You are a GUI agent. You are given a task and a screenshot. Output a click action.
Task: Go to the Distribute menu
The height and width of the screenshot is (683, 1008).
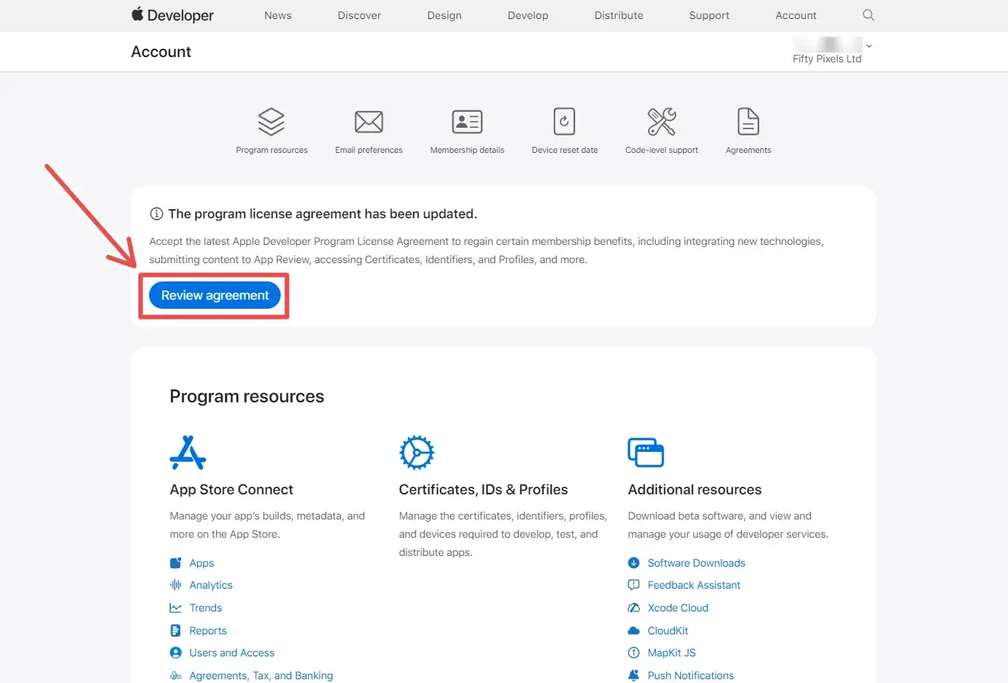(618, 15)
